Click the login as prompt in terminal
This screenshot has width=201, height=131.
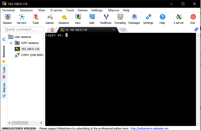(54, 35)
